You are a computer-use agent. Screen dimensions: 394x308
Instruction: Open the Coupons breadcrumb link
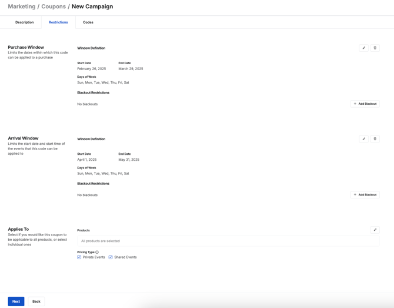pyautogui.click(x=54, y=6)
